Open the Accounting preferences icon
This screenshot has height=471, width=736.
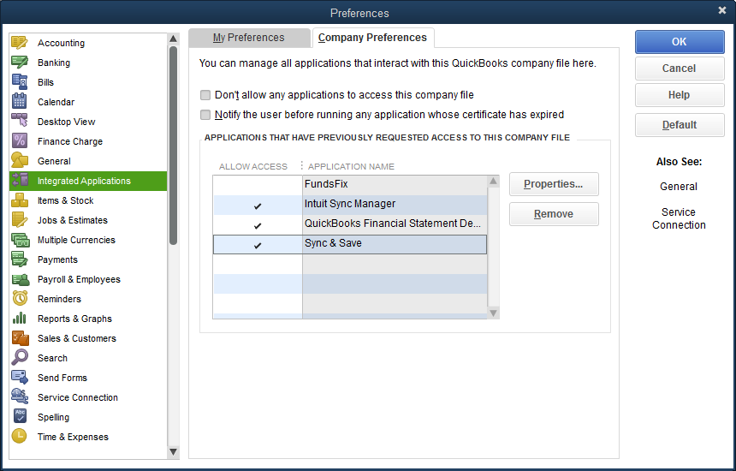20,43
